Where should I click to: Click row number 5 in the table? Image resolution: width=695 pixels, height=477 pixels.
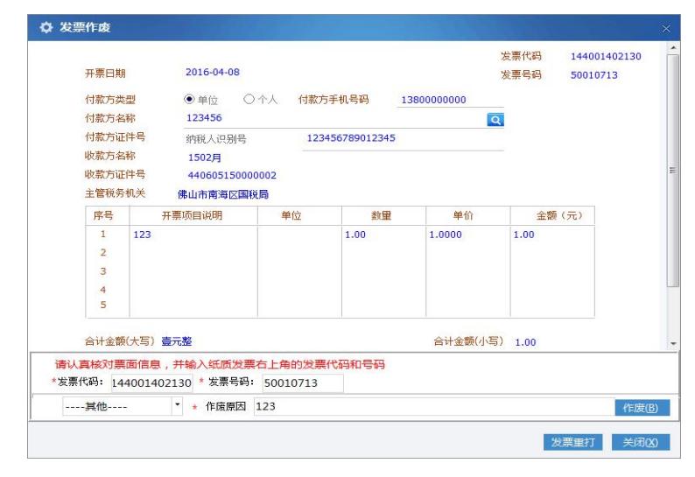(103, 305)
